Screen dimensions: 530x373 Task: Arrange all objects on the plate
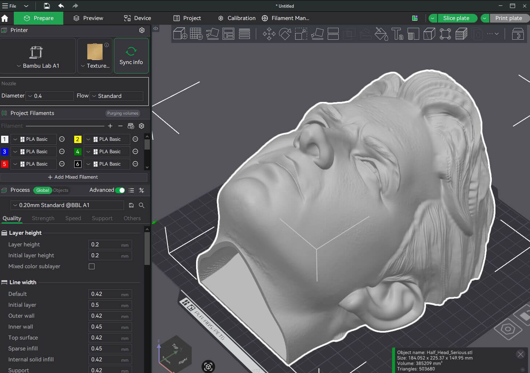[x=228, y=34]
